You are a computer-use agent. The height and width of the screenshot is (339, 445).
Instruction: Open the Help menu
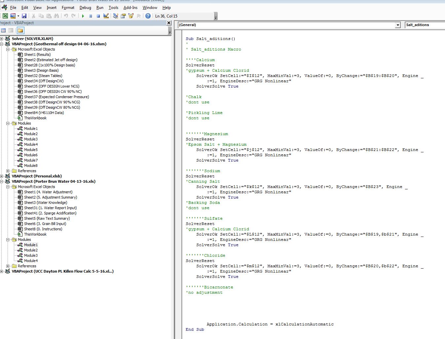point(167,7)
